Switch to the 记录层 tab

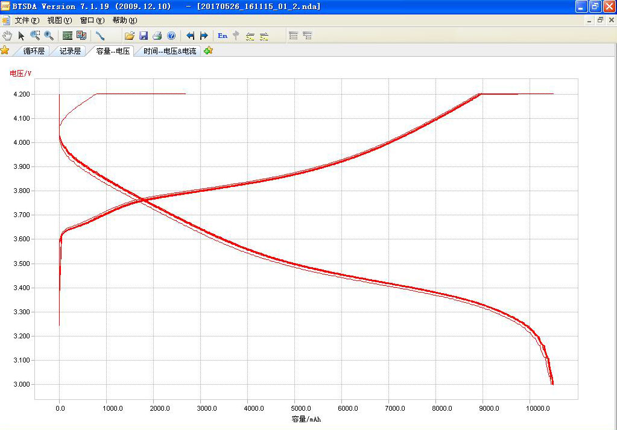pos(70,51)
